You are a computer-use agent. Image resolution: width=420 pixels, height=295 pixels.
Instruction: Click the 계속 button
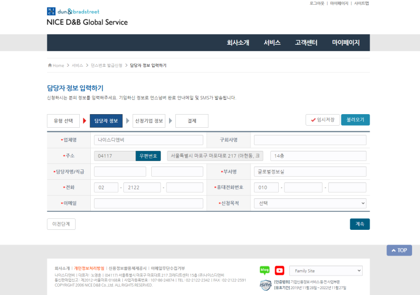click(360, 224)
